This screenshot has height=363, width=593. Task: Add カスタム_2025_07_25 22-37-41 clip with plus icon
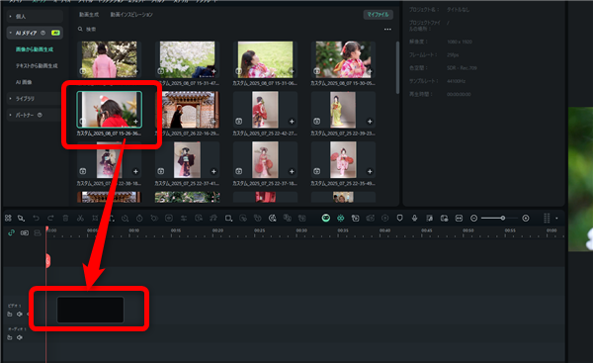[213, 171]
